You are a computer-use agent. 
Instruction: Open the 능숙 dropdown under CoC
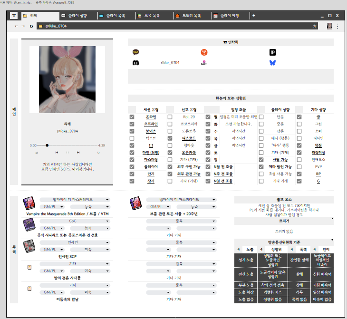[90, 228]
